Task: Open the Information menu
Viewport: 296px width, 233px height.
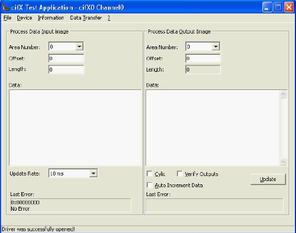Action: coord(51,18)
